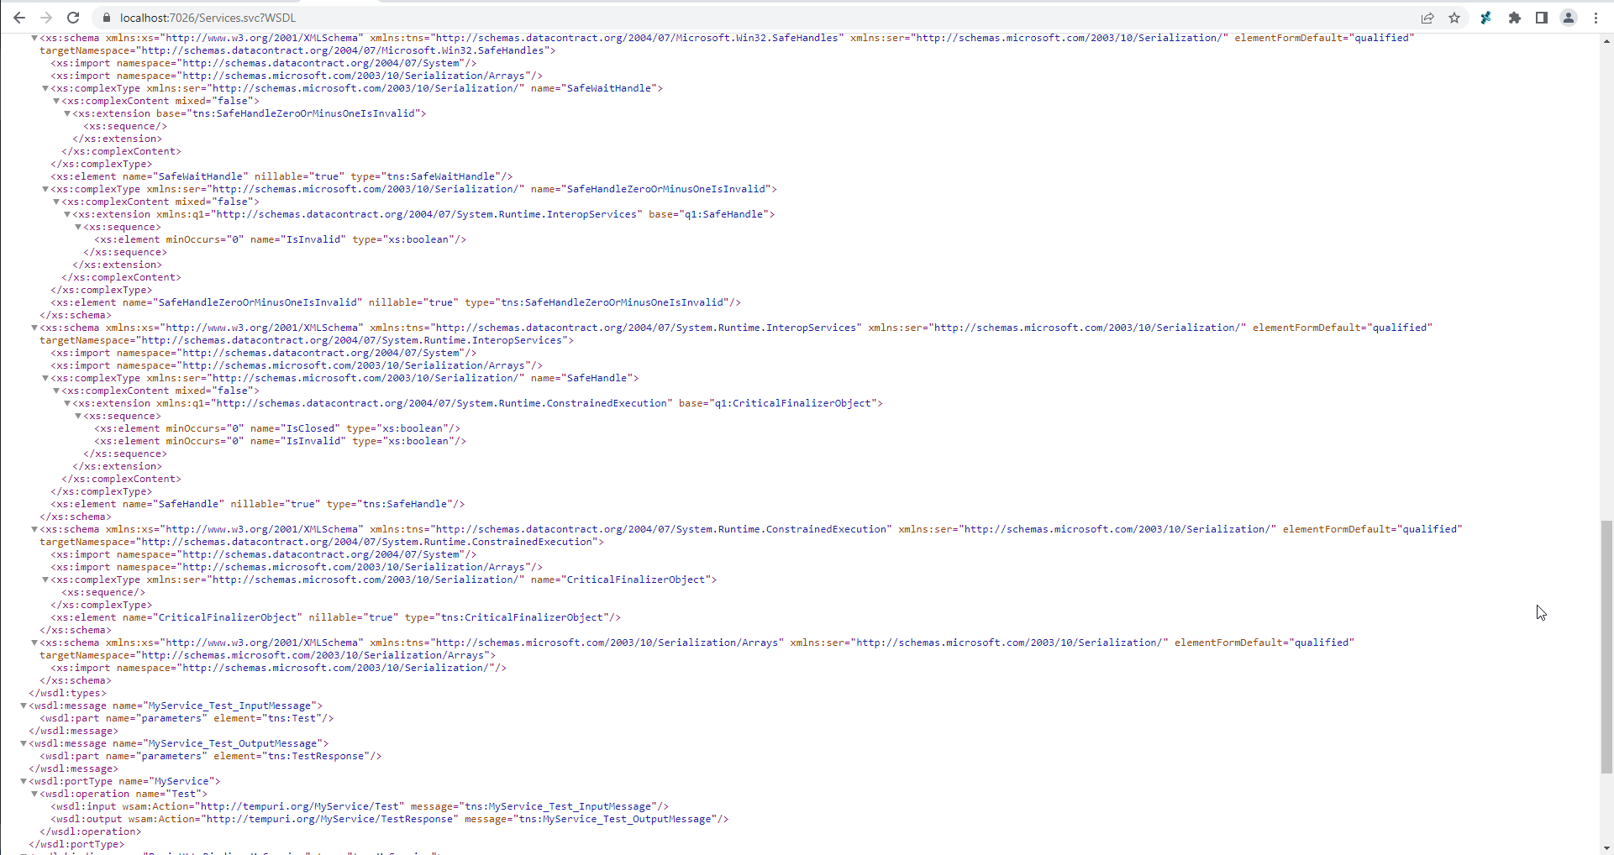Open the blue pinned extension icon

pyautogui.click(x=1486, y=18)
